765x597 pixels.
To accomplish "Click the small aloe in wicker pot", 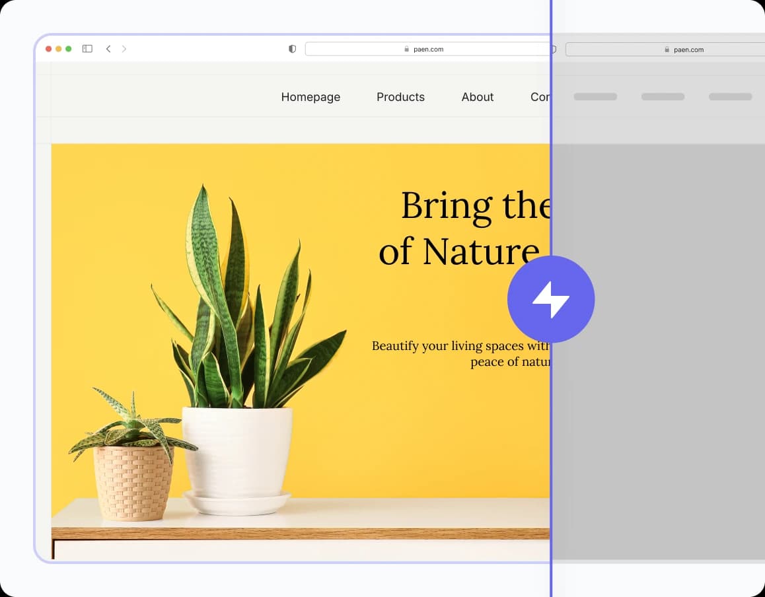I will pyautogui.click(x=132, y=454).
